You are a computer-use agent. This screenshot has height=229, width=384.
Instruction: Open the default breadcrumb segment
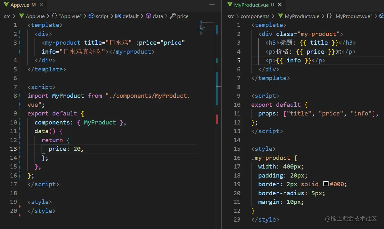(131, 16)
